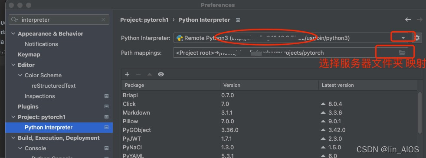Click the interpreter settings gear icon
The width and height of the screenshot is (426, 158).
(417, 38)
